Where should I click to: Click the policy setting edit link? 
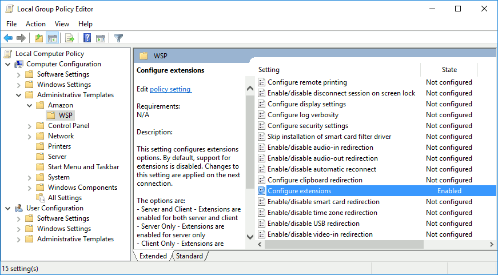[170, 89]
